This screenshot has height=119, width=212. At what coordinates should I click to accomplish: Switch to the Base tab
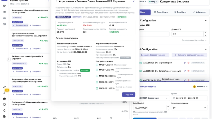coord(145,12)
